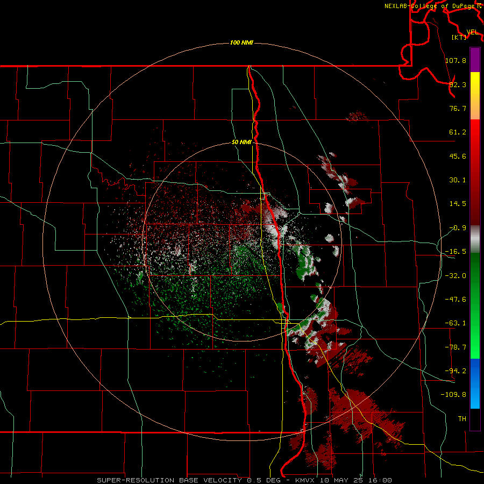Click the -32.0 velocity scale value

coord(455,276)
